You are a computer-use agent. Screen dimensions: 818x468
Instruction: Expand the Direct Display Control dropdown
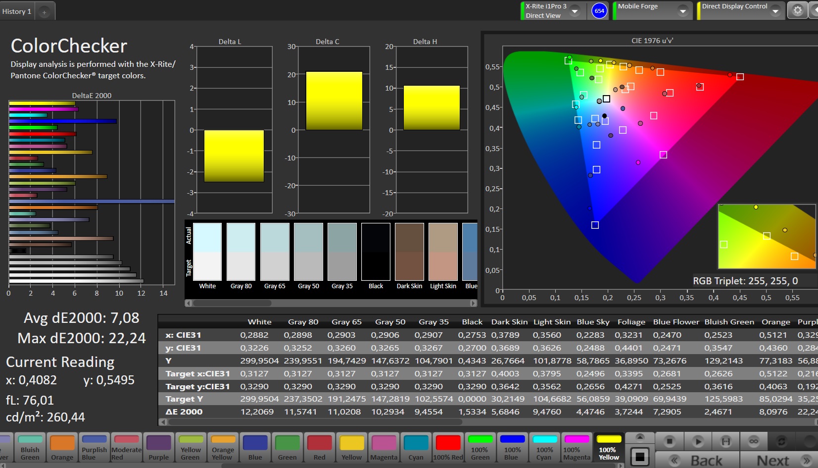(x=775, y=11)
